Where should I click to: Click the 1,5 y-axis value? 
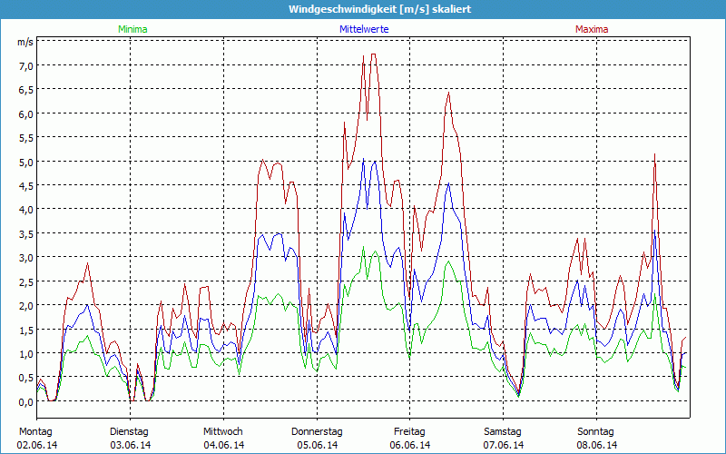pos(26,330)
